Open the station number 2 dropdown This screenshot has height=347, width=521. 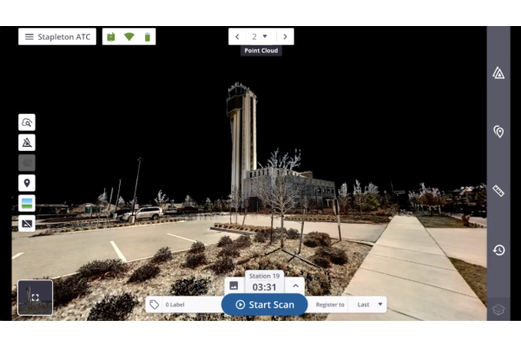click(x=260, y=36)
